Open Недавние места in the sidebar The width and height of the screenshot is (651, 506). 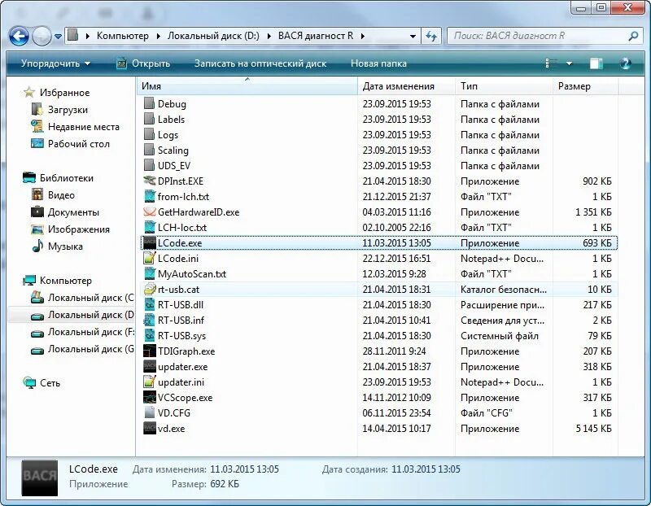tap(76, 127)
